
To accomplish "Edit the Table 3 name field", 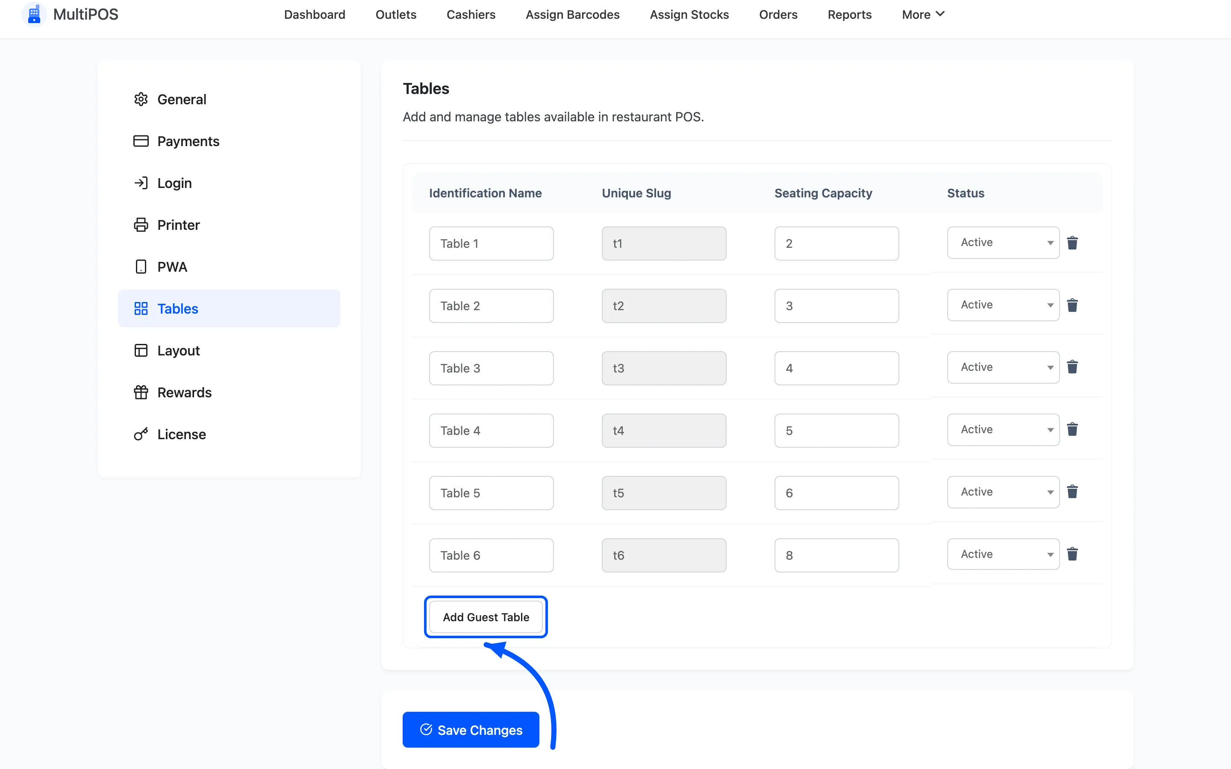I will click(491, 368).
